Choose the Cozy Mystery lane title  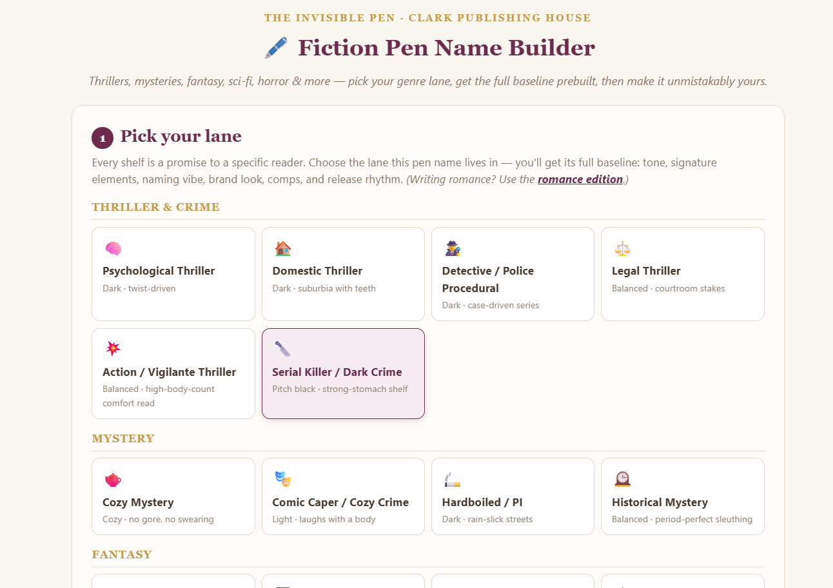click(138, 502)
